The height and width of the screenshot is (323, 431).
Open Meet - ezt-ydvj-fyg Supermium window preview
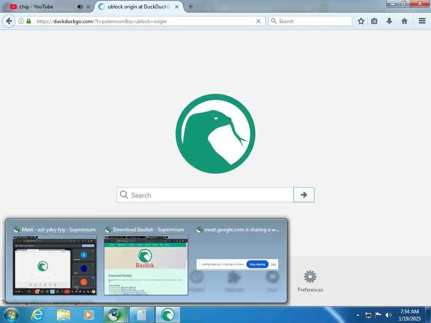(x=55, y=265)
